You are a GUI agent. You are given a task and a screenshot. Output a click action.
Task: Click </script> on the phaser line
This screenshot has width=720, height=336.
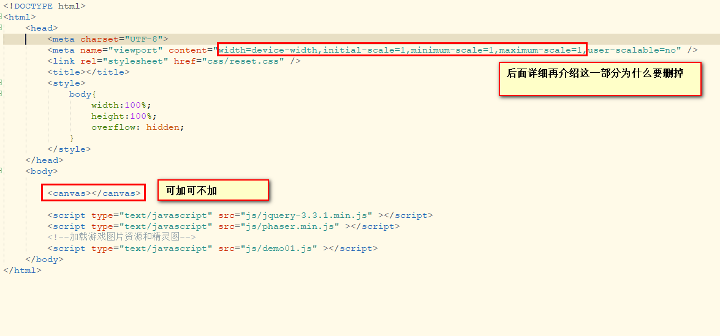[x=375, y=226]
